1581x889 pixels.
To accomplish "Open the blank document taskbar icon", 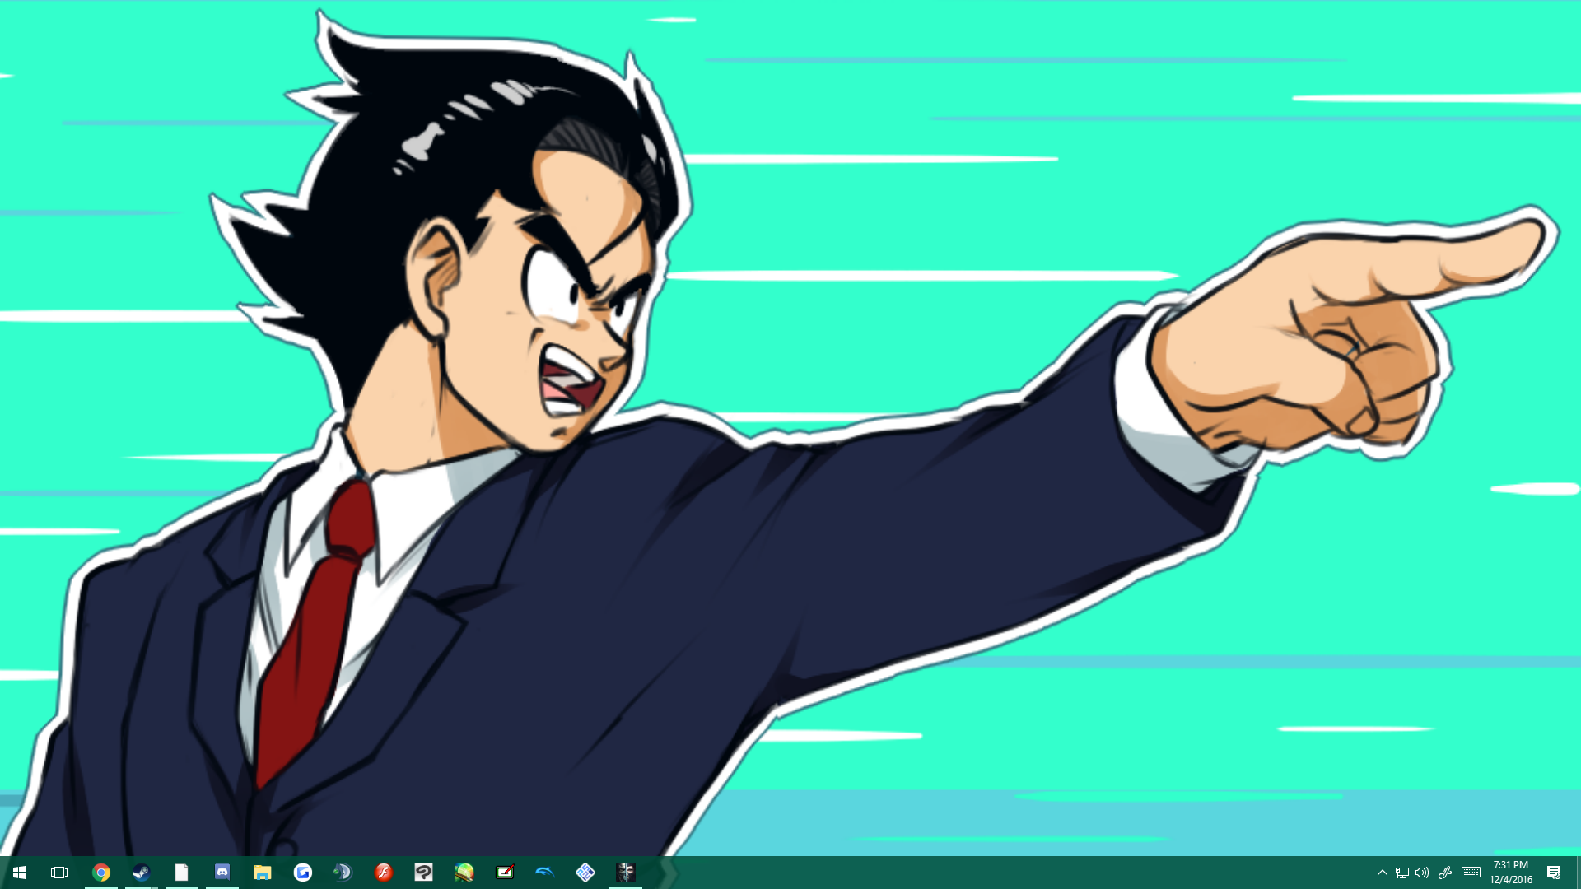I will click(x=182, y=873).
